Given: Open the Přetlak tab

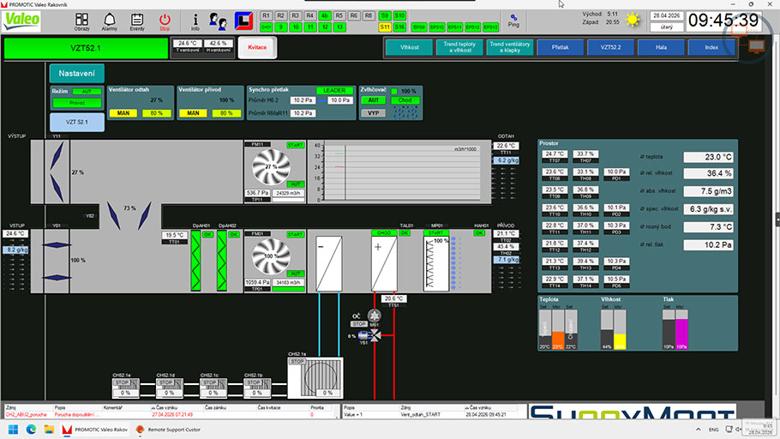Looking at the screenshot, I should [561, 48].
